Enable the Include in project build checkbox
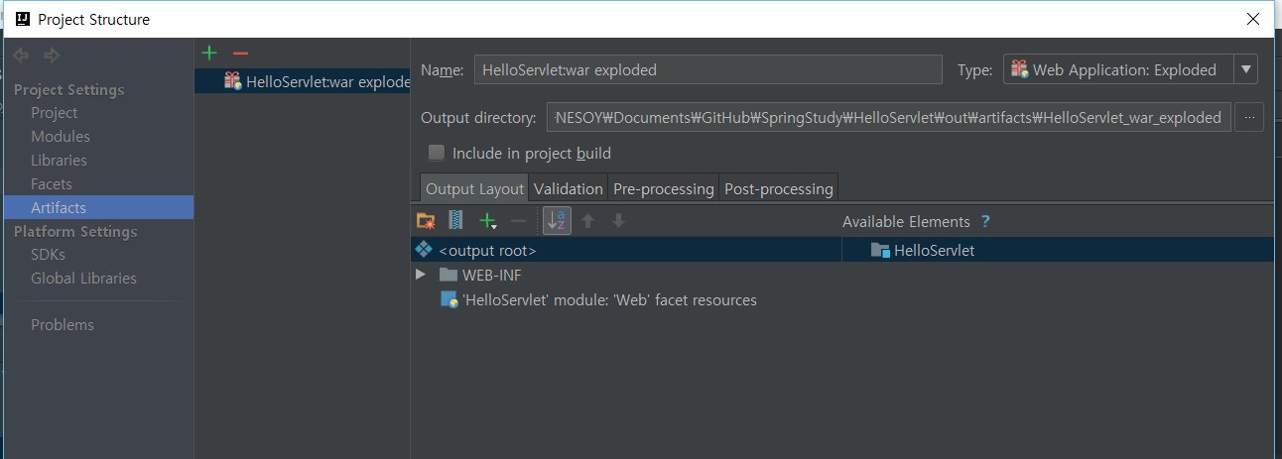 pos(436,153)
